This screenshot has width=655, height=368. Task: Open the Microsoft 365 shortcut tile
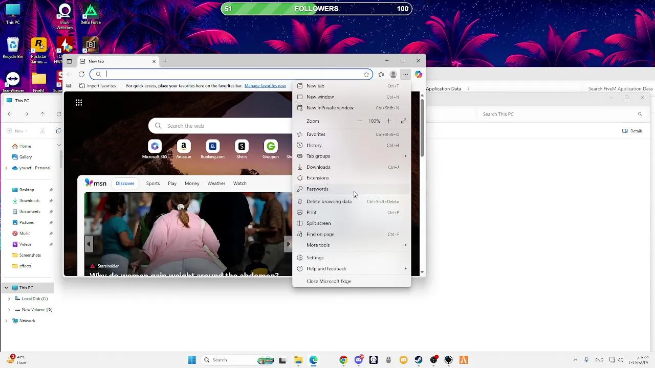(x=155, y=149)
